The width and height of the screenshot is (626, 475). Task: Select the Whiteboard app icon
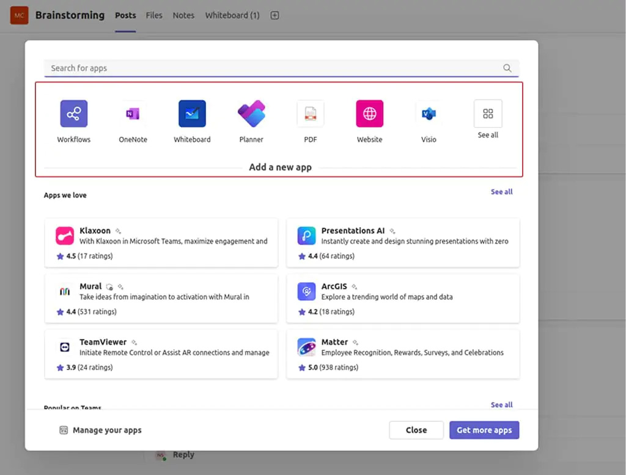point(192,114)
